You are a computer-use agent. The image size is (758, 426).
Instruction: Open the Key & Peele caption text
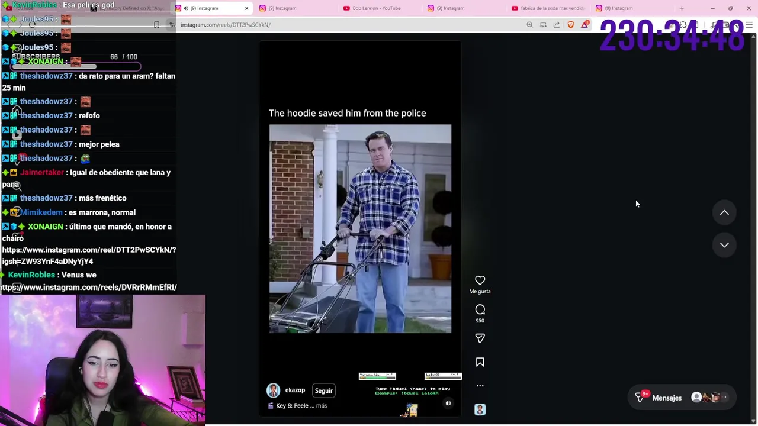click(x=292, y=406)
